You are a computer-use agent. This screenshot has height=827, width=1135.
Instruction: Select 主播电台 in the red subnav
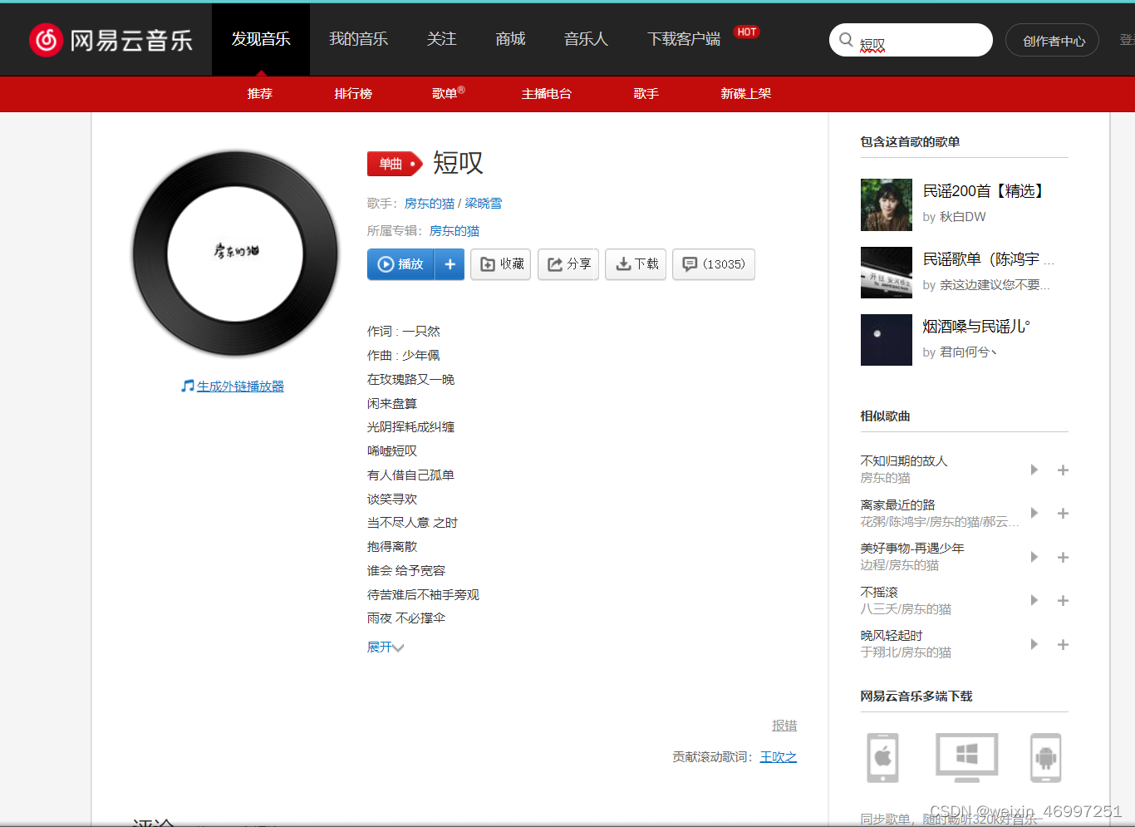point(546,94)
